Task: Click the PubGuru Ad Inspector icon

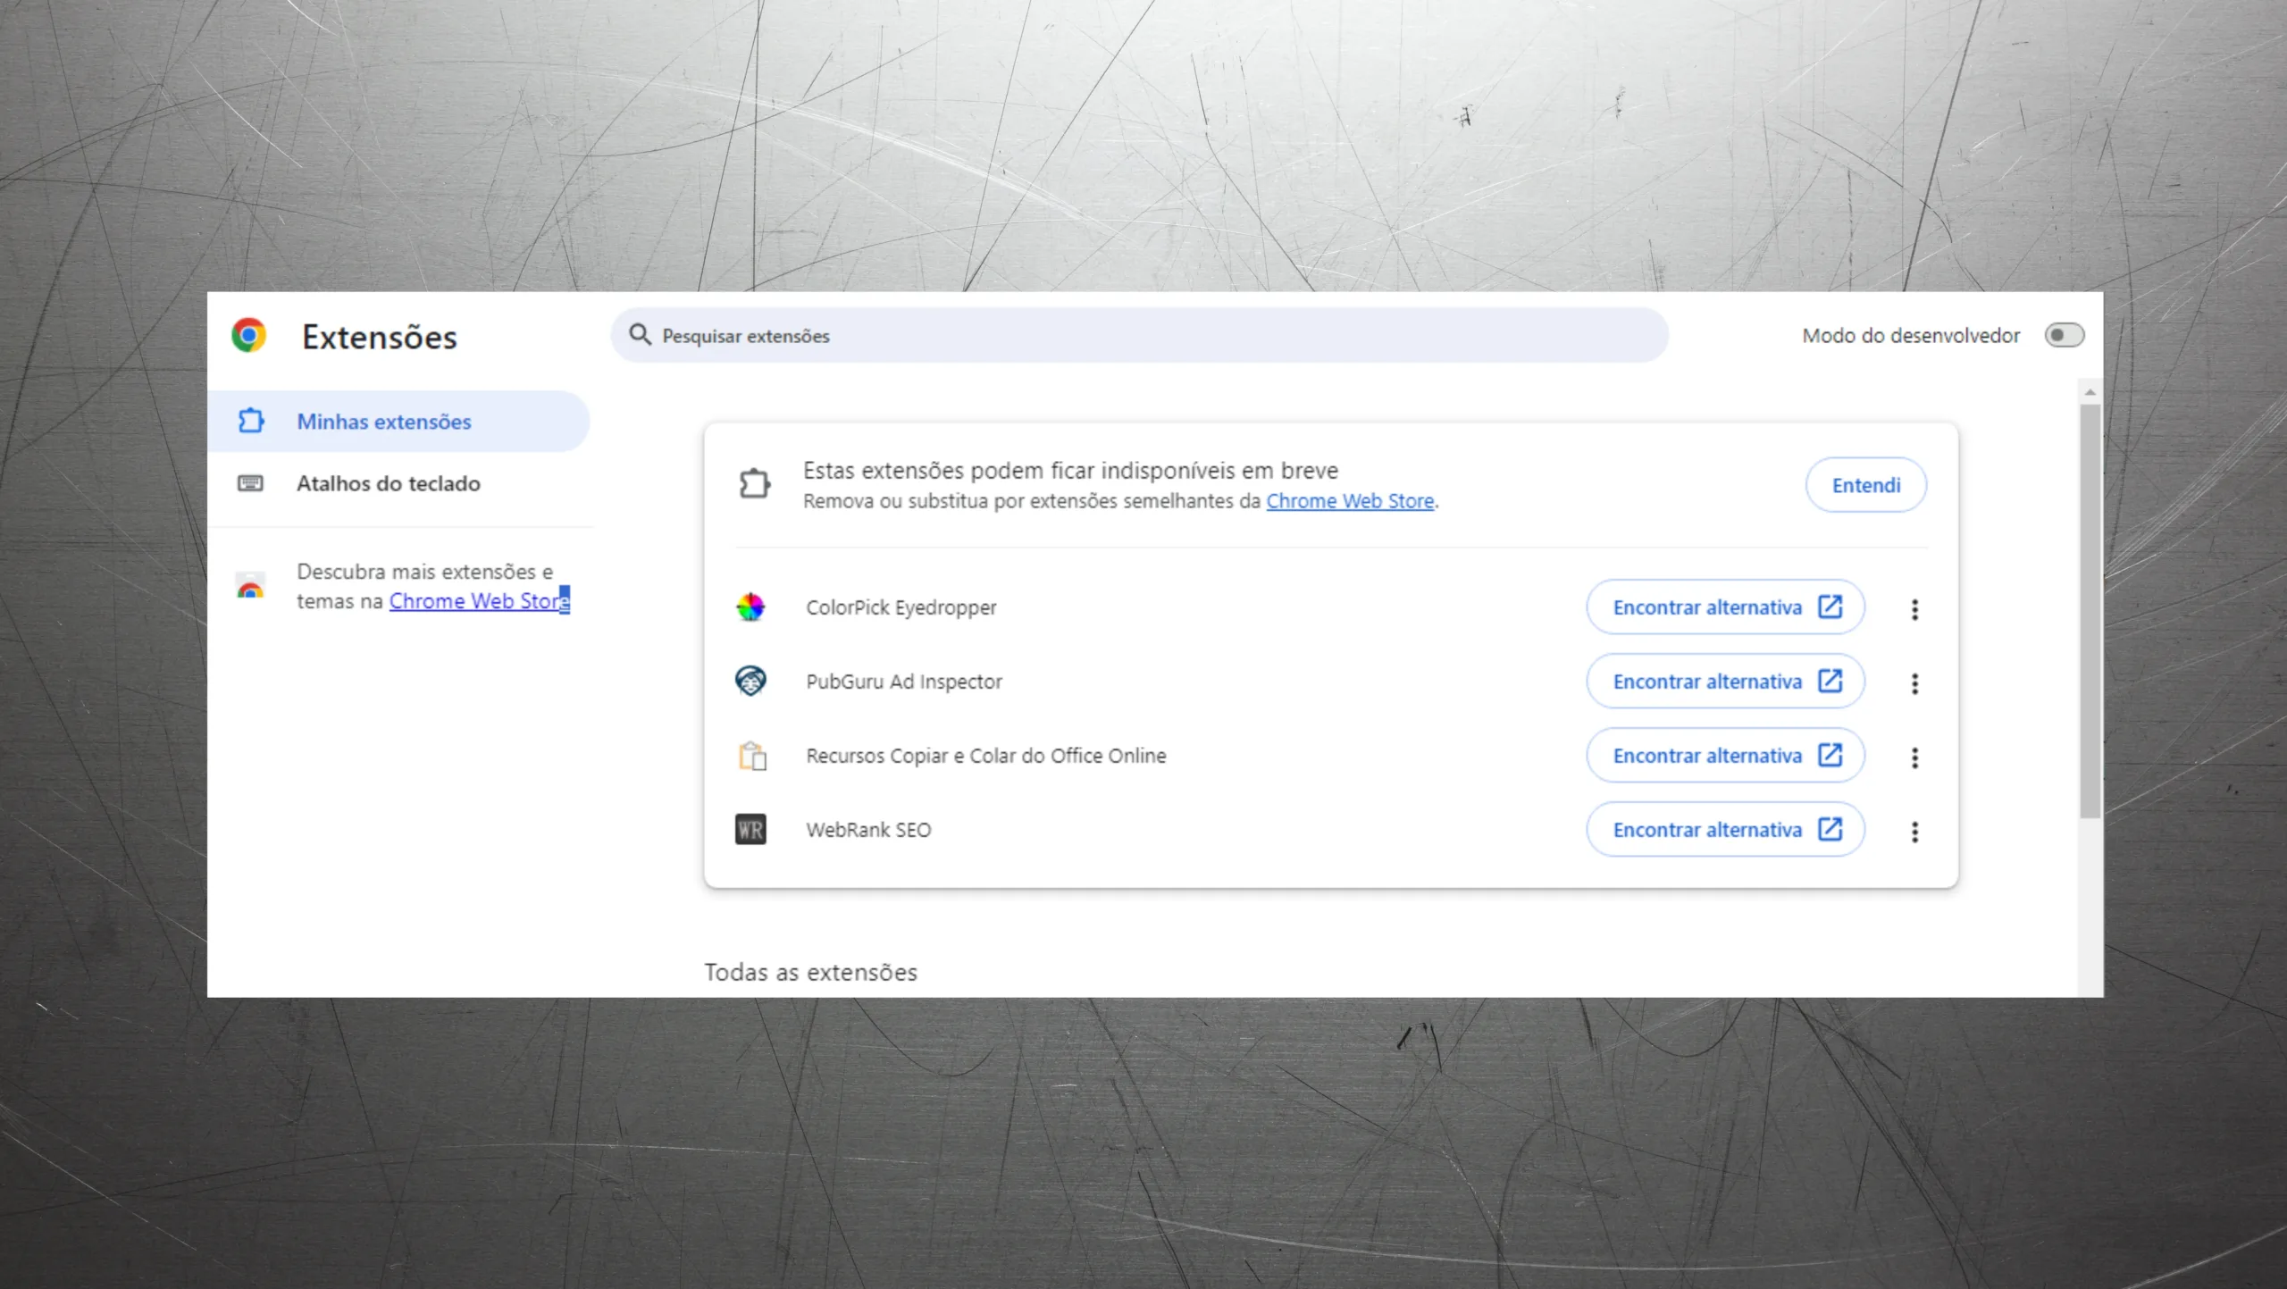Action: (750, 682)
